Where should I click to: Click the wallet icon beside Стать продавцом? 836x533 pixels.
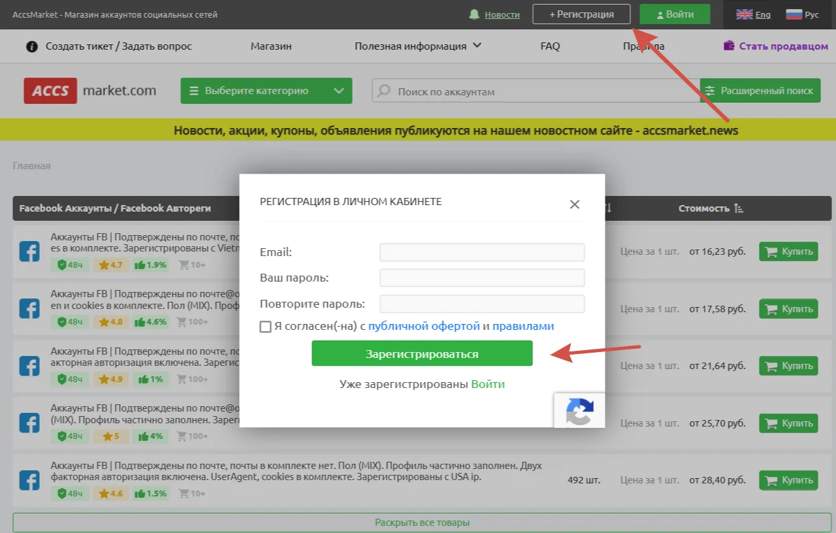729,46
